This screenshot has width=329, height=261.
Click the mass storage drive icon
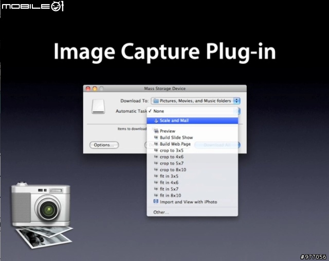click(98, 107)
